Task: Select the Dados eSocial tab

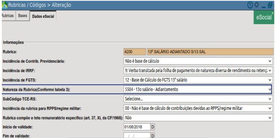Action: tap(43, 16)
